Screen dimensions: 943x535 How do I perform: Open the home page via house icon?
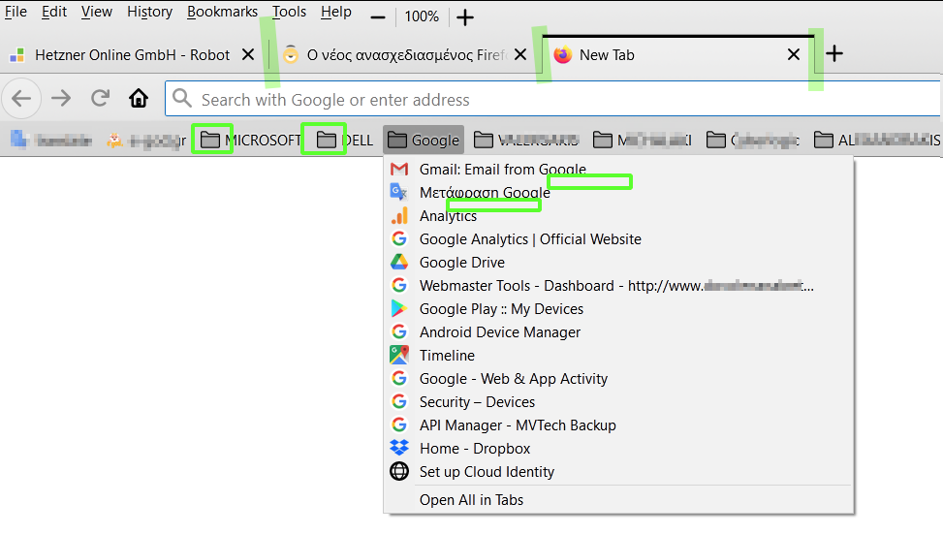tap(139, 98)
